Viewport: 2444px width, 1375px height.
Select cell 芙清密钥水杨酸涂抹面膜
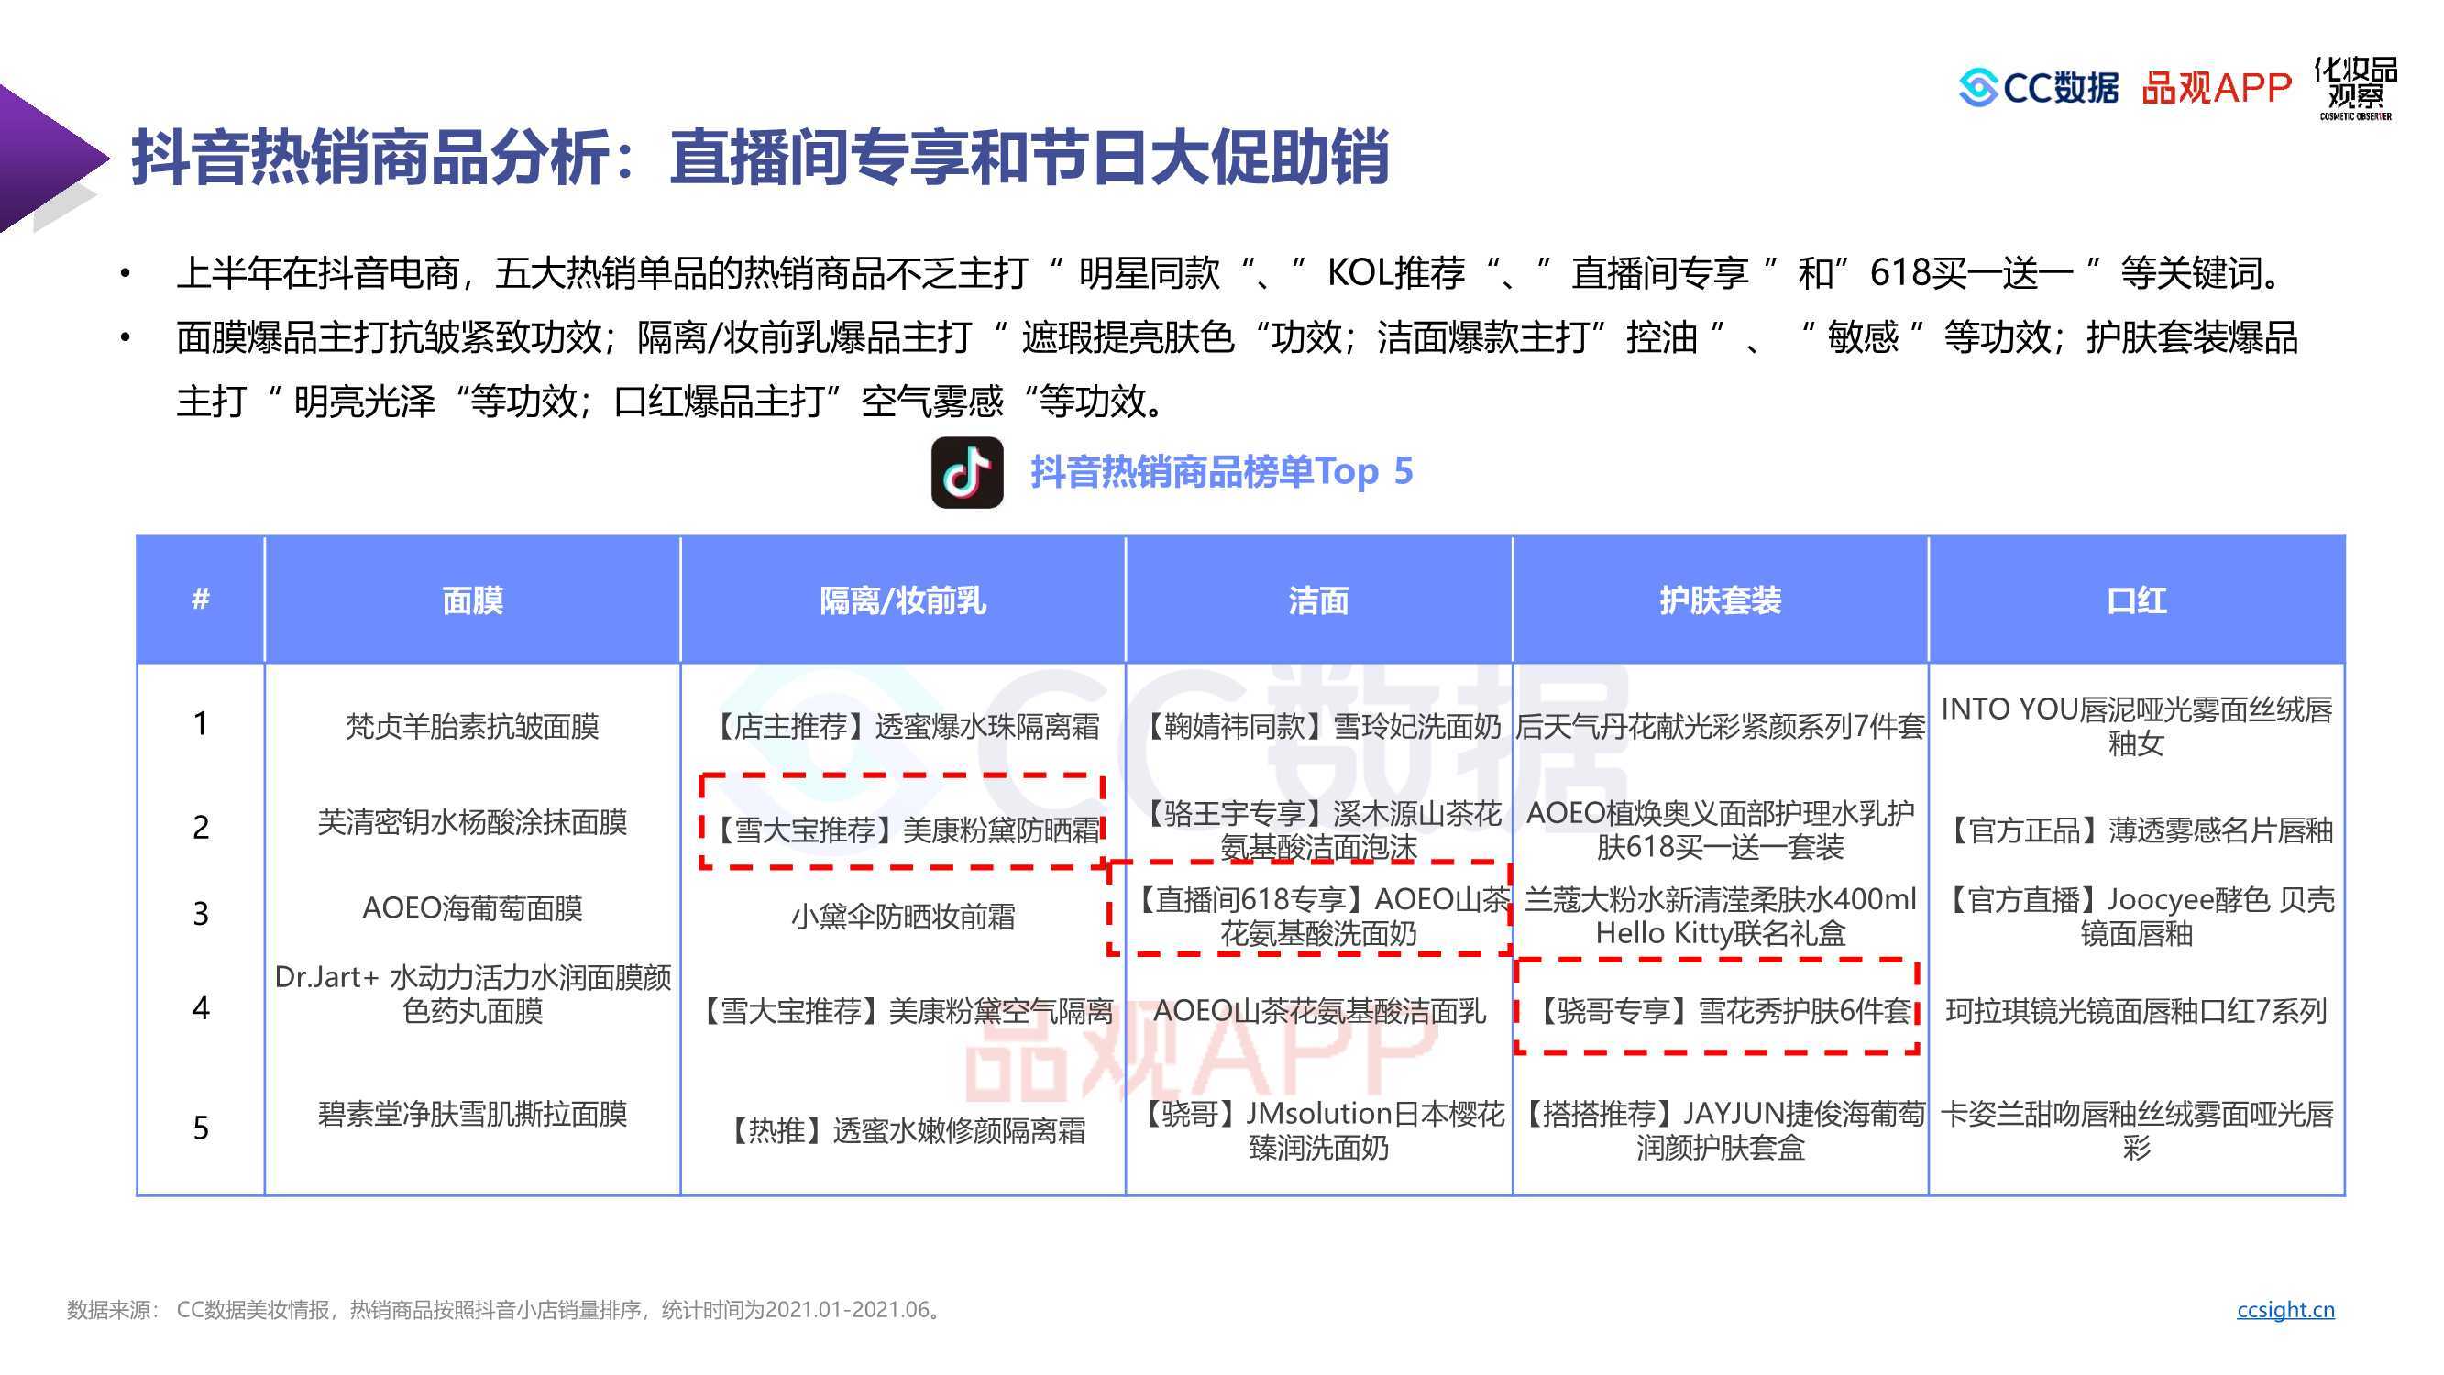472,821
